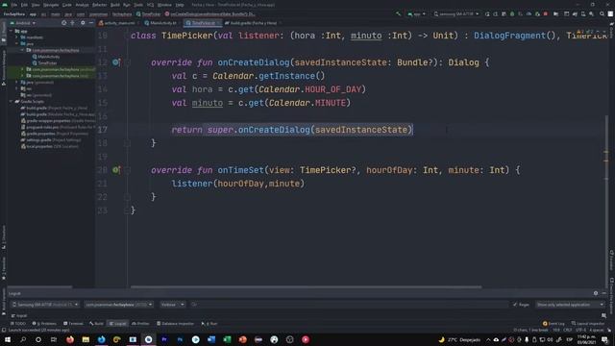Image resolution: width=615 pixels, height=346 pixels.
Task: Open the Layout Inspector
Action: 588,324
